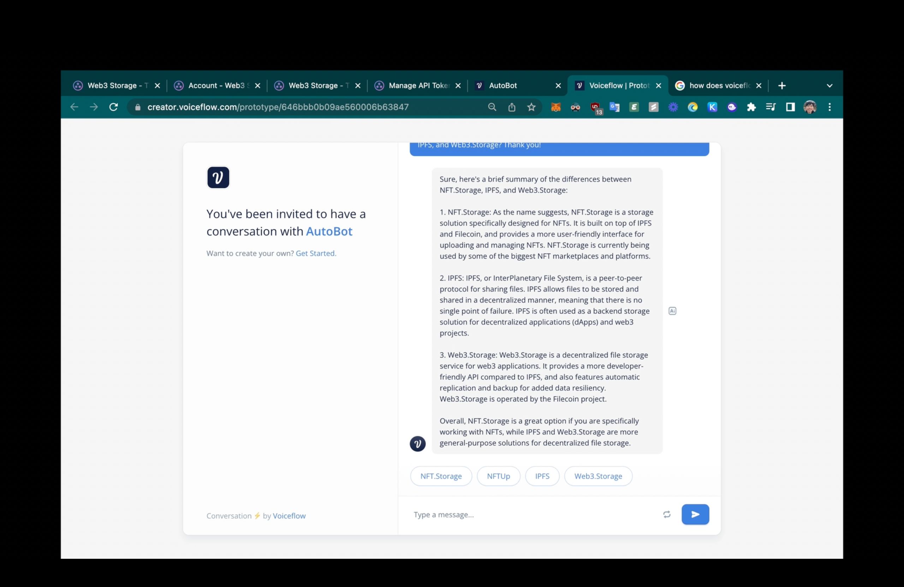Click the browser back arrow
Screen dimensions: 904x587
pyautogui.click(x=74, y=107)
